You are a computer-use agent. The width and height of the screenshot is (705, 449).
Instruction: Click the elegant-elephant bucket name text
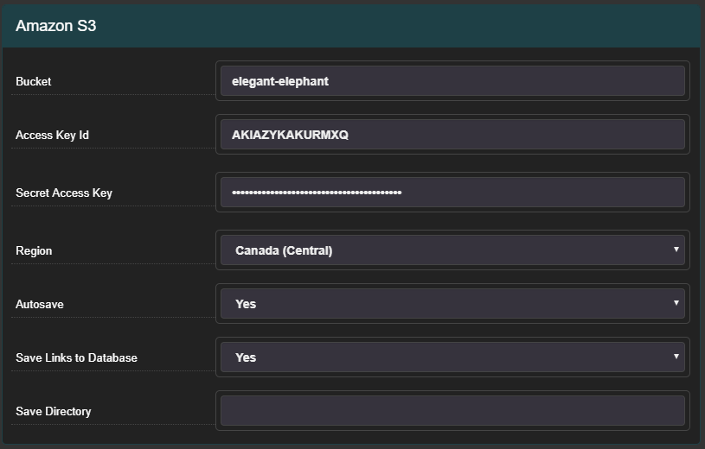click(280, 81)
